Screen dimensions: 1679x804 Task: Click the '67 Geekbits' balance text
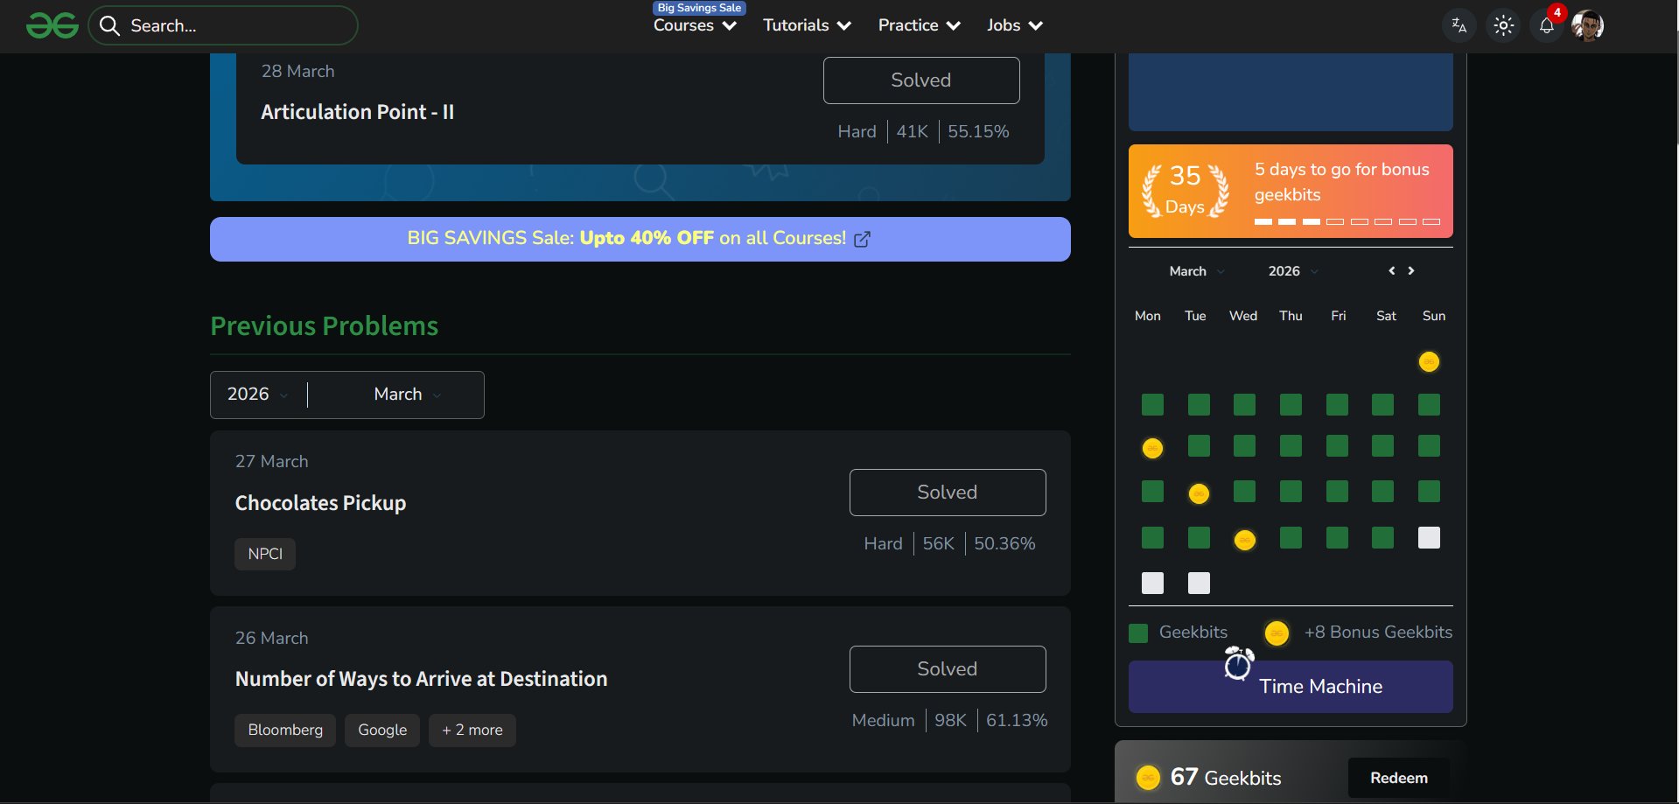tap(1226, 777)
